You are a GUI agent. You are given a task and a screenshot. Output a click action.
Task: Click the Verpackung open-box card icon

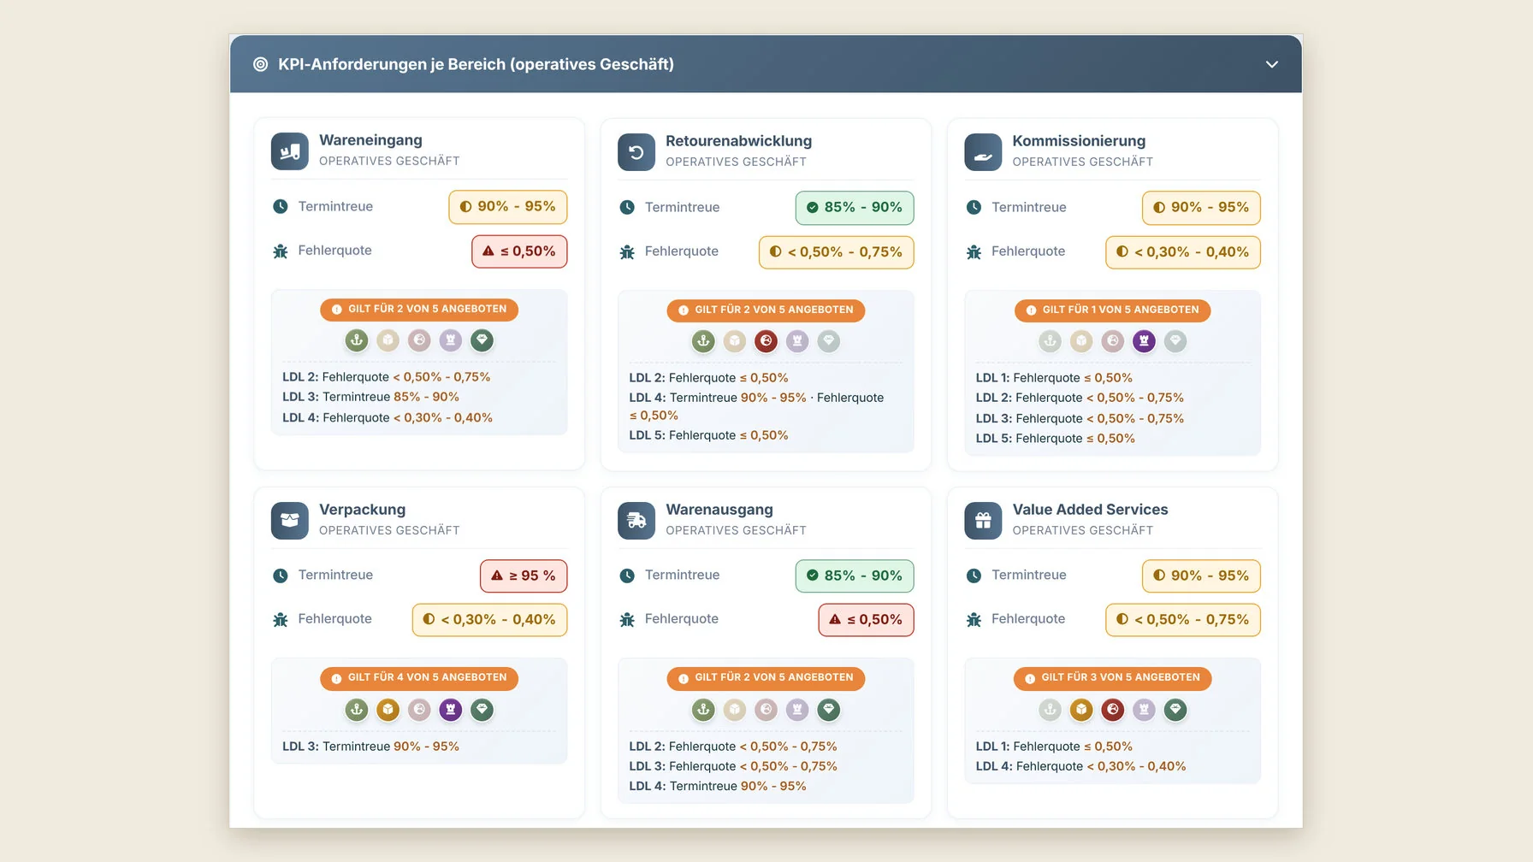pyautogui.click(x=290, y=520)
